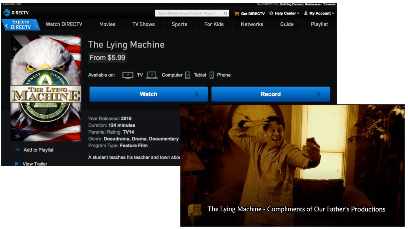The image size is (408, 229).
Task: Click the Duration: 124 minutes text
Action: [x=112, y=125]
